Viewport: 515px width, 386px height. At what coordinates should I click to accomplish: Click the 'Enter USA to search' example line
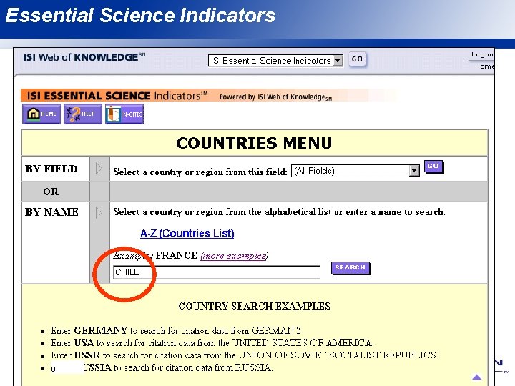pos(212,342)
